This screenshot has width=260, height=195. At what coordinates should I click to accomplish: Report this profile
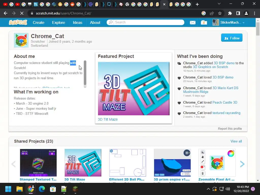[x=230, y=129]
